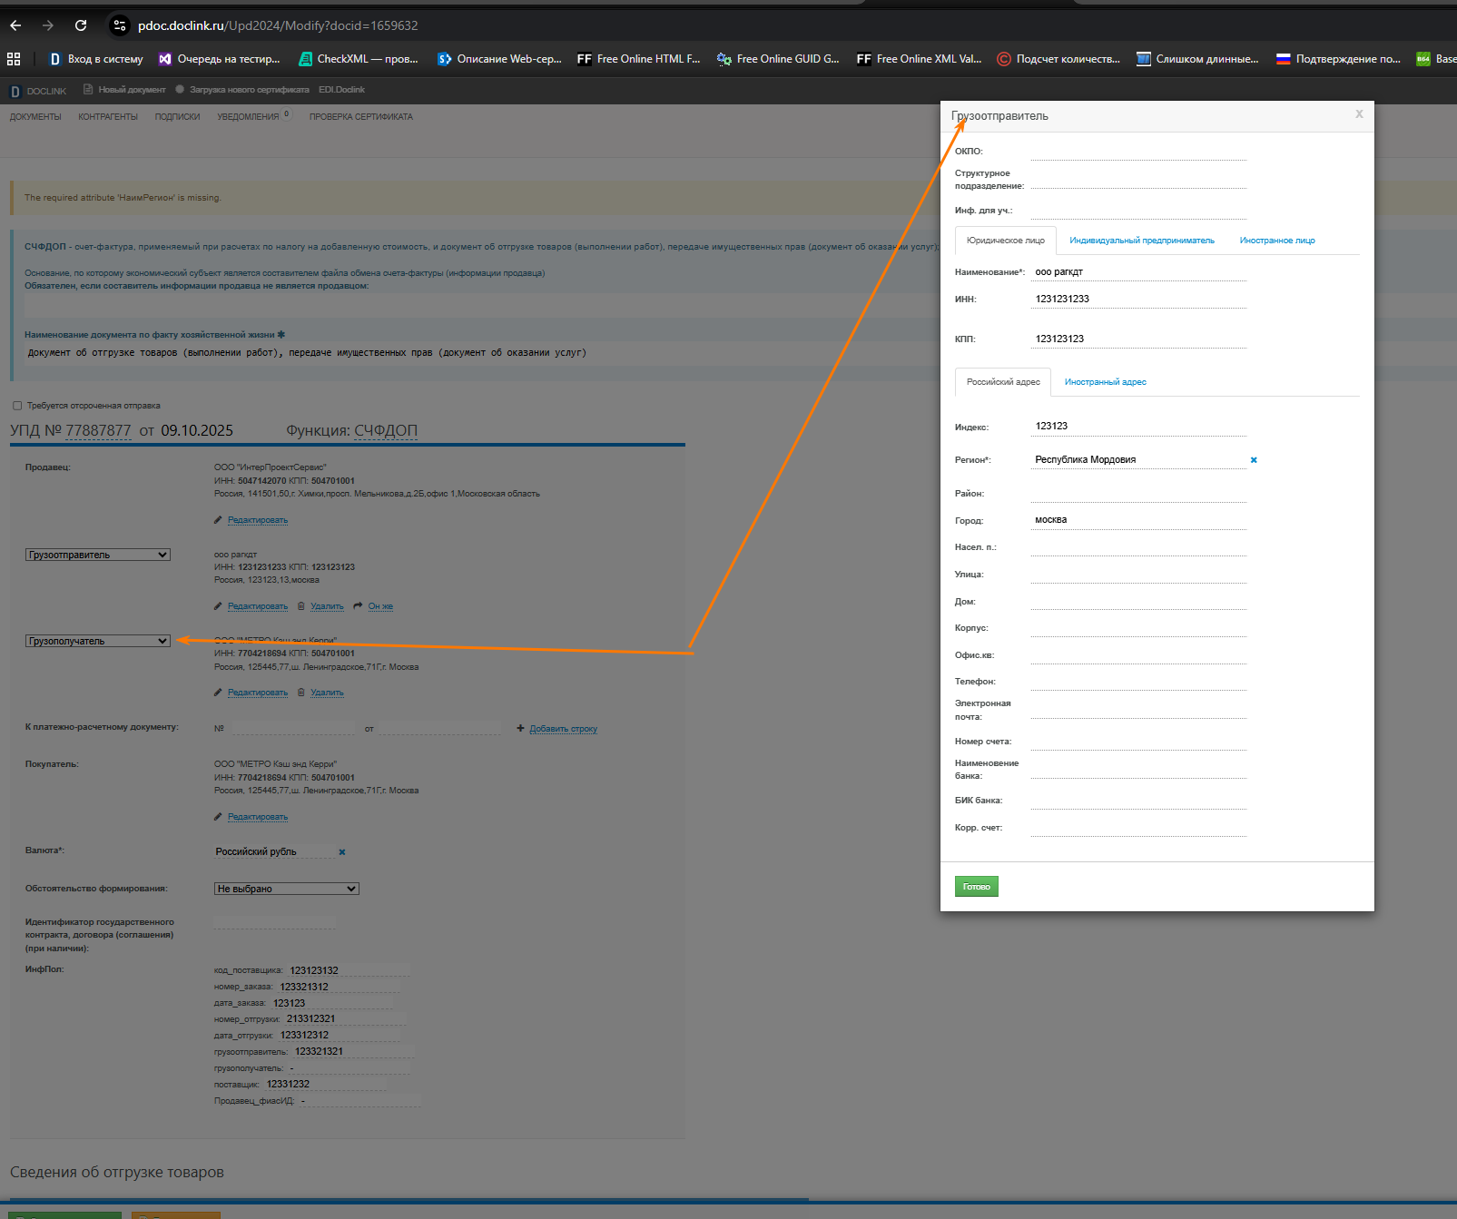Click the ИНН field with 1231231233

[x=1138, y=299]
